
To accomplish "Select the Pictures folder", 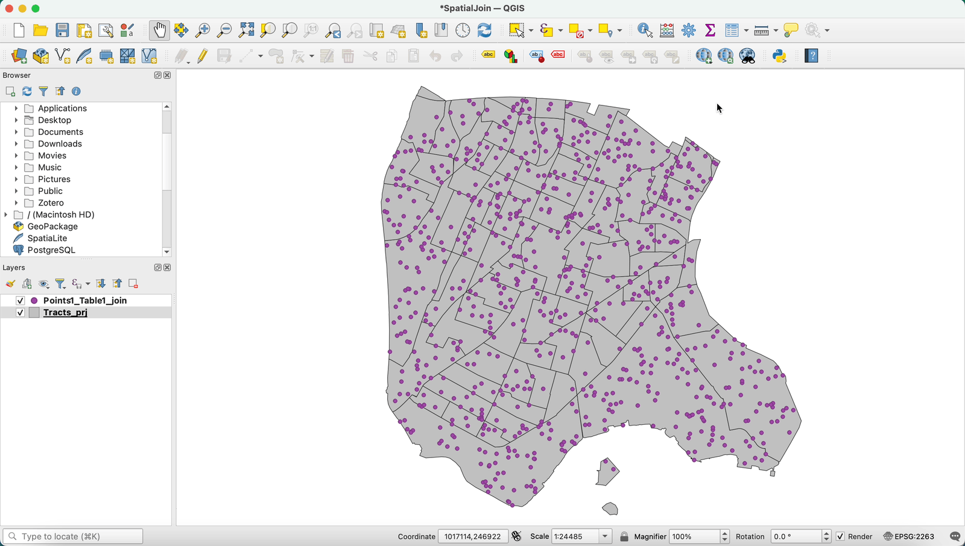I will 54,180.
